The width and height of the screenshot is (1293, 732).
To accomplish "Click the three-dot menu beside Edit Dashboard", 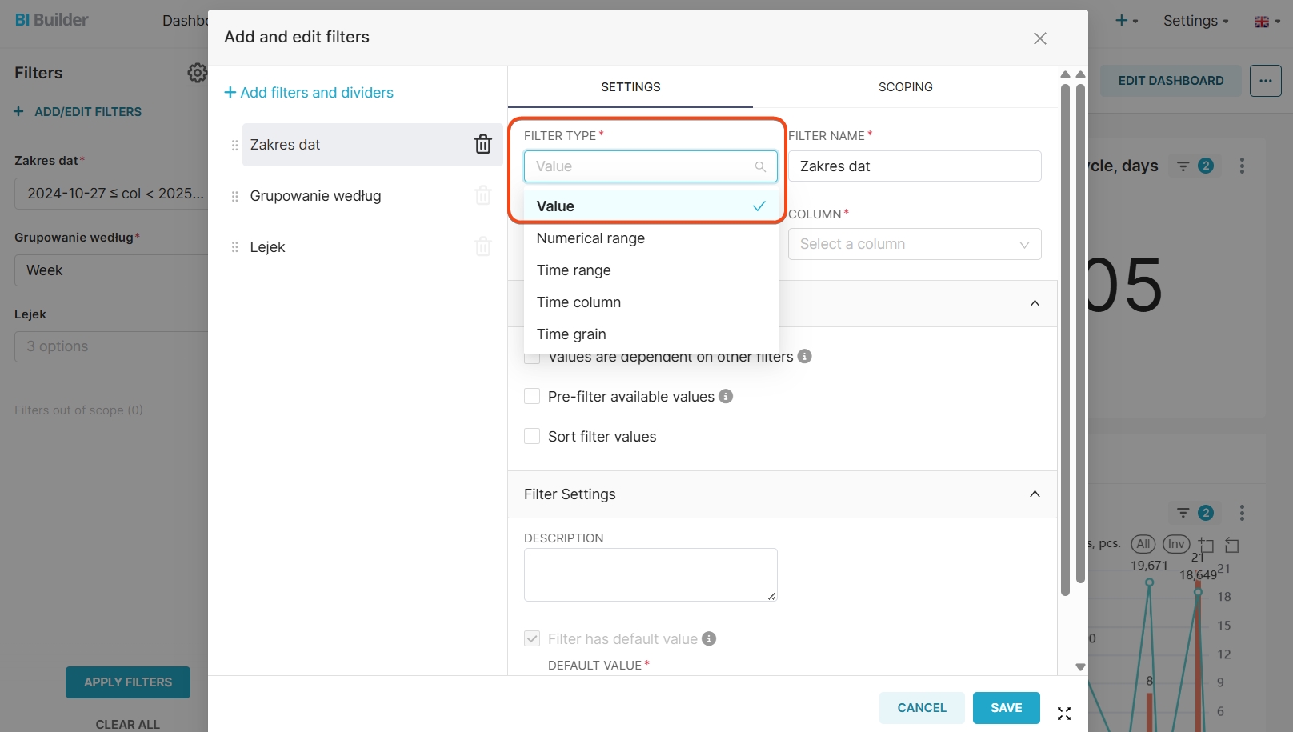I will tap(1265, 81).
